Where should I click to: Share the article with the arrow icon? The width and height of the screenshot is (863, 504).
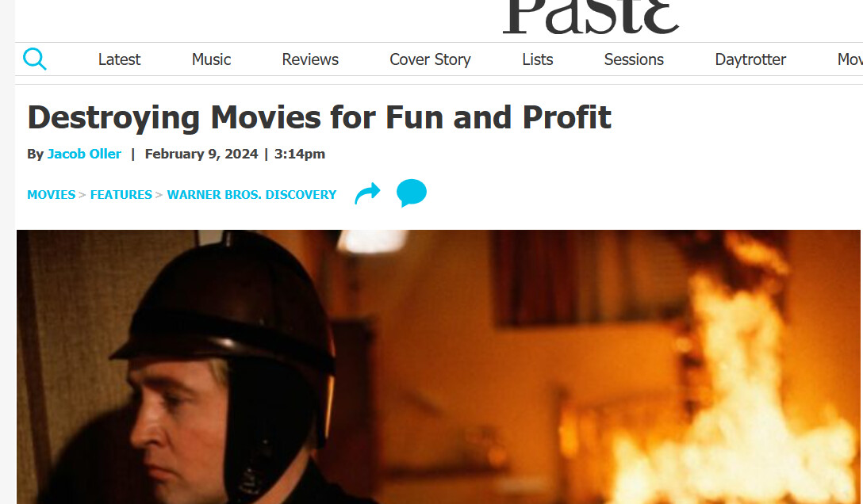[368, 193]
